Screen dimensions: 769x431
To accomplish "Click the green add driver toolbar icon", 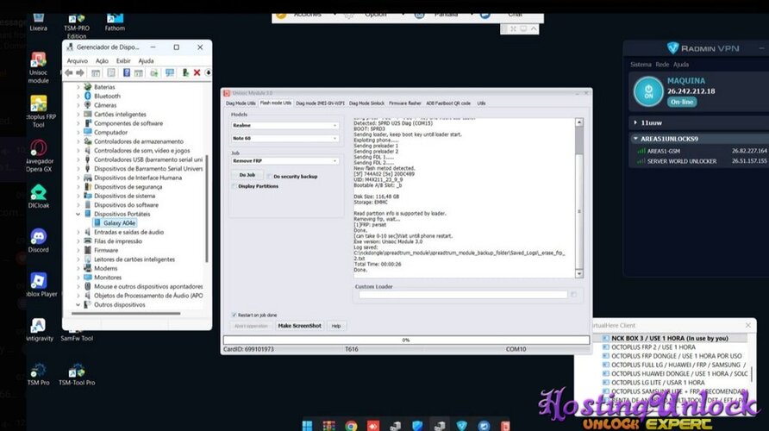I will coord(185,73).
